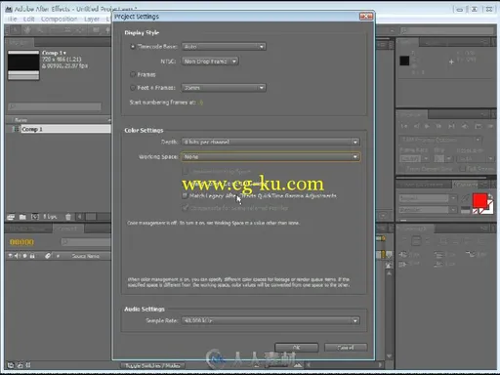
Task: Open the File menu
Action: [x=12, y=20]
